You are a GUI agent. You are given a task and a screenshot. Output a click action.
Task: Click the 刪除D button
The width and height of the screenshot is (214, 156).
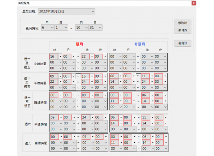pyautogui.click(x=183, y=43)
